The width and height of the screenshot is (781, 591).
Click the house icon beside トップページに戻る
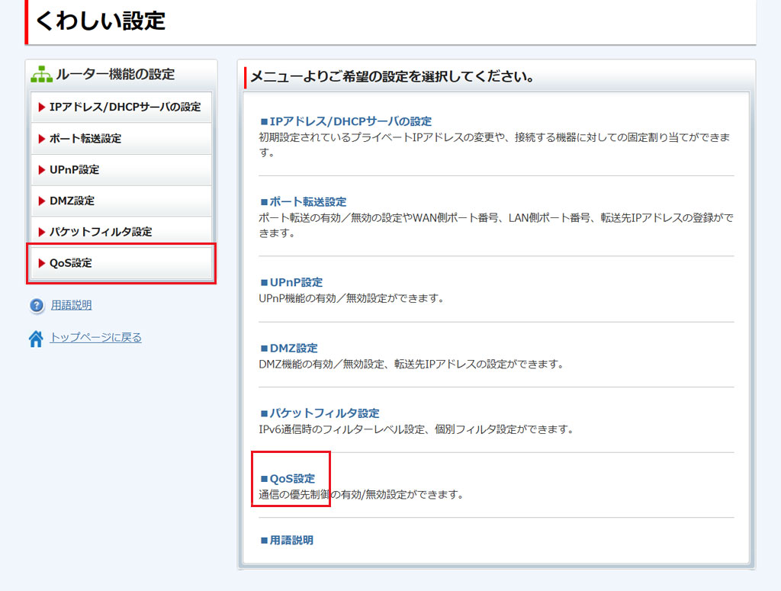[x=36, y=339]
